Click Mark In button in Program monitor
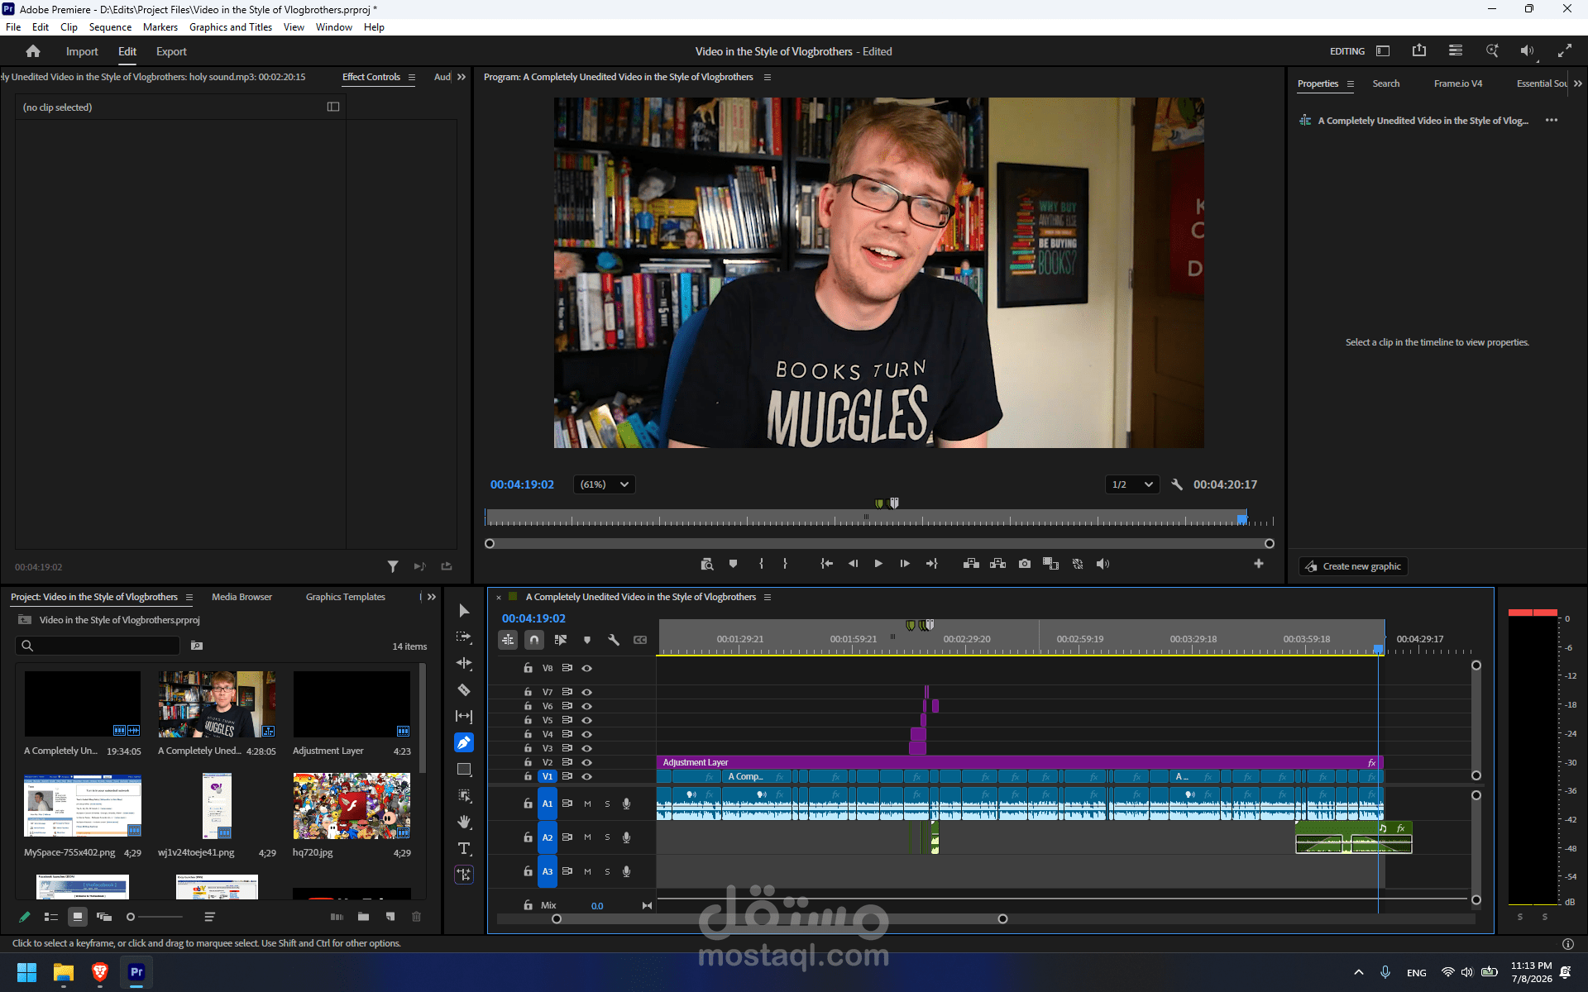The width and height of the screenshot is (1588, 992). [761, 564]
